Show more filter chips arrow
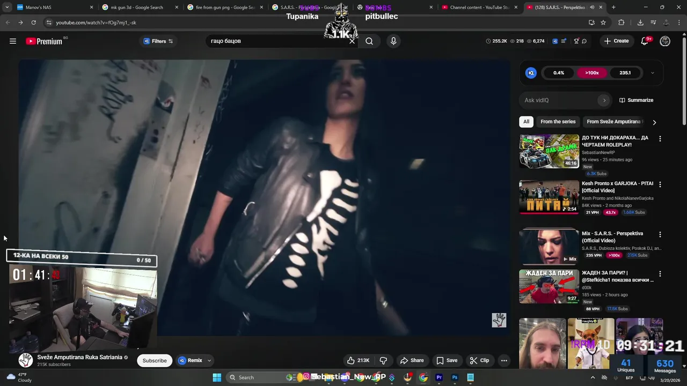The height and width of the screenshot is (386, 687). point(654,122)
